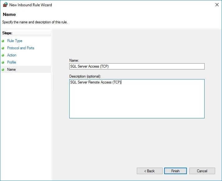Viewport: 222px width, 181px height.
Task: Click the 'Steps:' sidebar heading
Action: pos(7,33)
